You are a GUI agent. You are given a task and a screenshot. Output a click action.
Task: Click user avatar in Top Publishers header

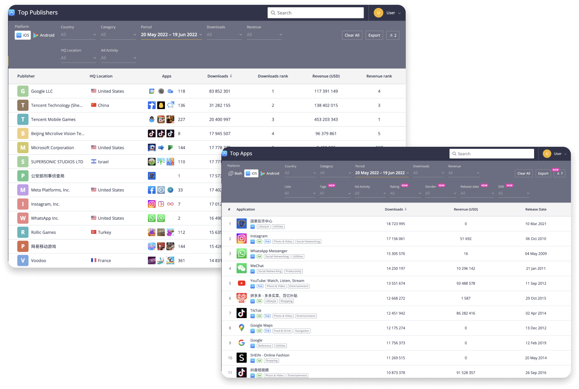coord(378,13)
